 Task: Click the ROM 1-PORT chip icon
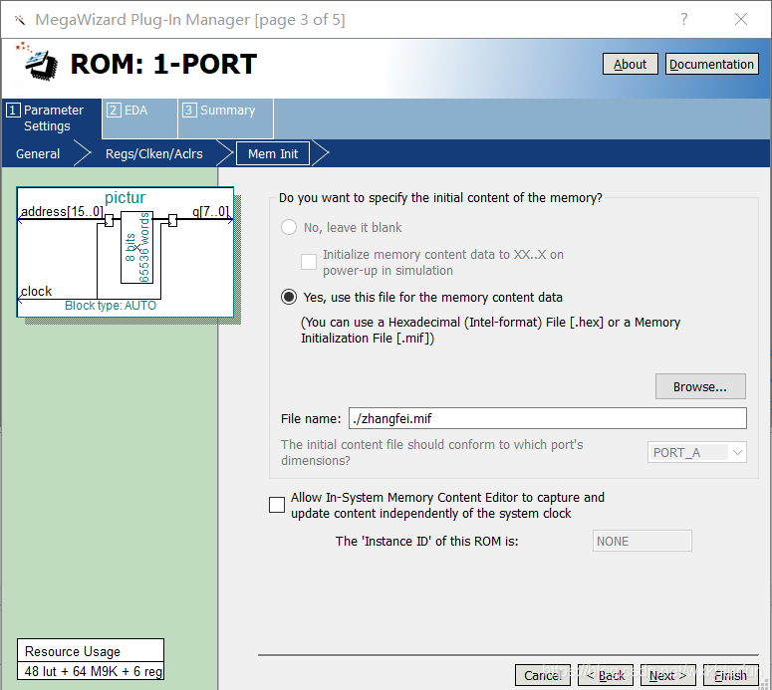(x=38, y=62)
